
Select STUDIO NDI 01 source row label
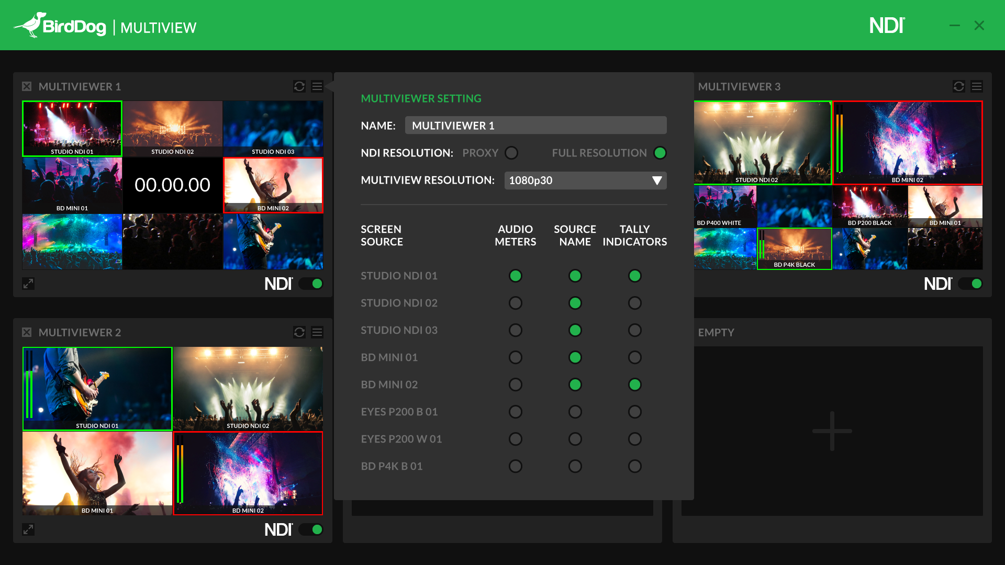pos(399,276)
